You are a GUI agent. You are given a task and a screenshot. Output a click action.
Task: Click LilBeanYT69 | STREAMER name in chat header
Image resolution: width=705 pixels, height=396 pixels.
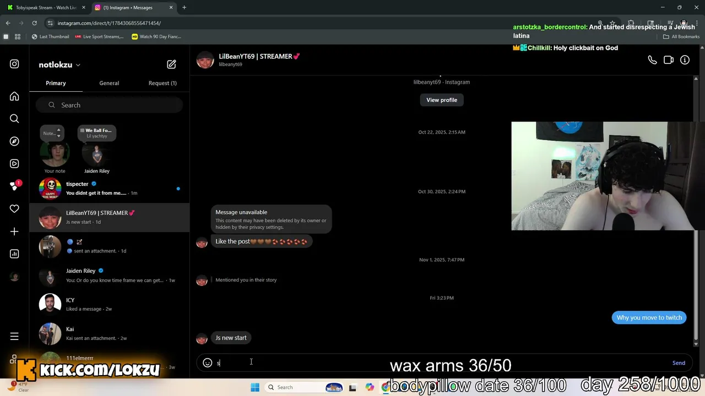click(259, 56)
